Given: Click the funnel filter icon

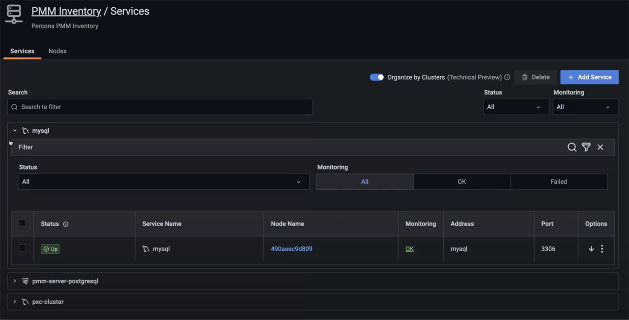Looking at the screenshot, I should pyautogui.click(x=586, y=147).
